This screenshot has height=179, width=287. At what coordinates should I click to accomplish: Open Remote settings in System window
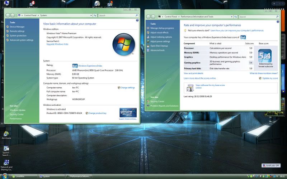point(17,31)
